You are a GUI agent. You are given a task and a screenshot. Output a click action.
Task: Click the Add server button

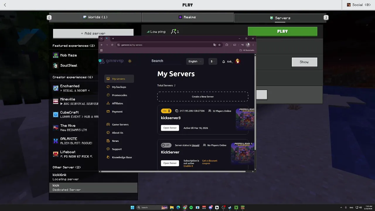coord(93,33)
